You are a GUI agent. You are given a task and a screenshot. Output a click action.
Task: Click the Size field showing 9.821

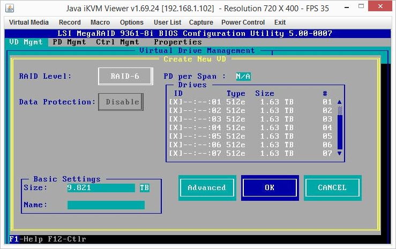point(101,188)
